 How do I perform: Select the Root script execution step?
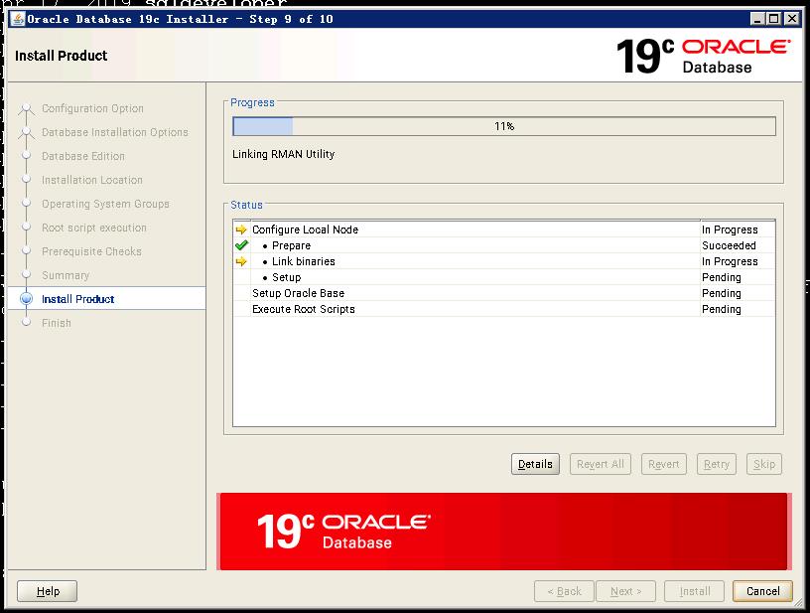pyautogui.click(x=94, y=228)
